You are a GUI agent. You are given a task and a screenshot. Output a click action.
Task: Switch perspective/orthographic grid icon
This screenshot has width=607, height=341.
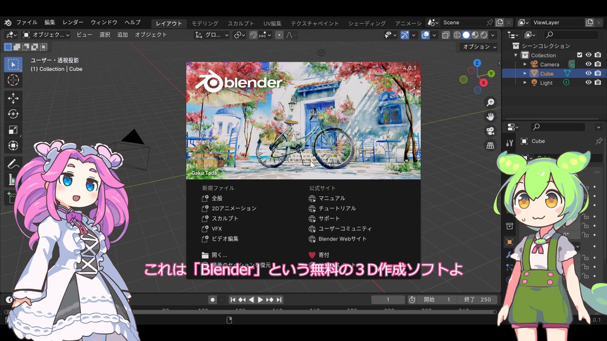point(490,145)
